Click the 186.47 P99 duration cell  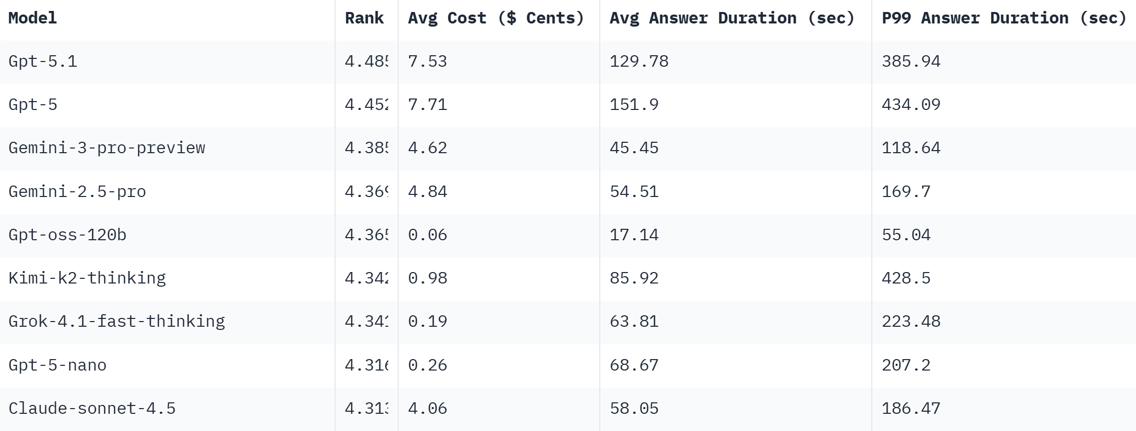click(911, 409)
